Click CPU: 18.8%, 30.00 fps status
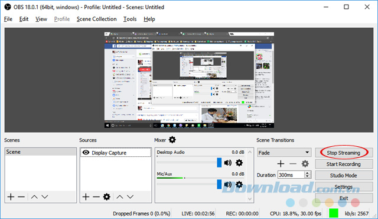 295,214
